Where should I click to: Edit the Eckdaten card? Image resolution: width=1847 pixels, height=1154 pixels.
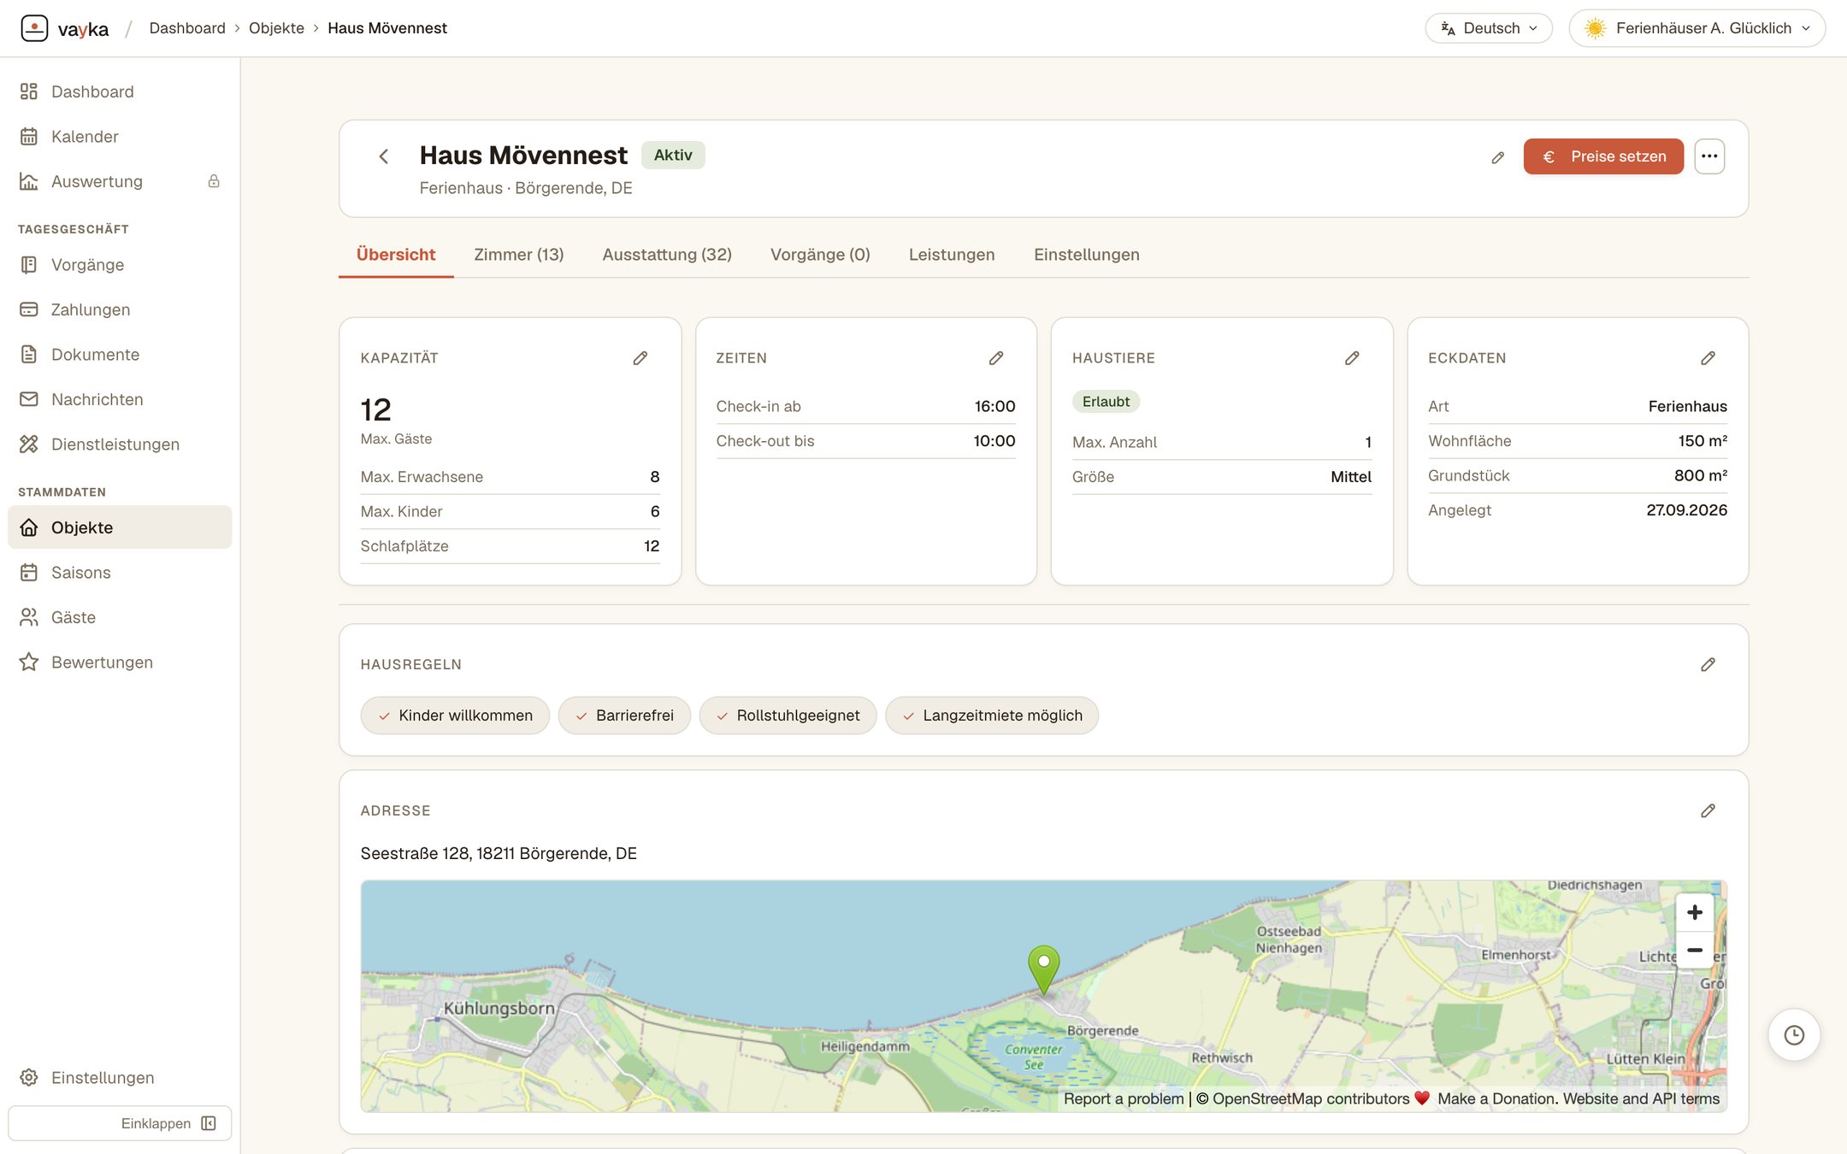click(1707, 358)
